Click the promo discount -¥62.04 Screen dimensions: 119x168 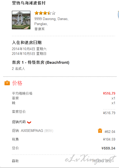click(x=109, y=132)
